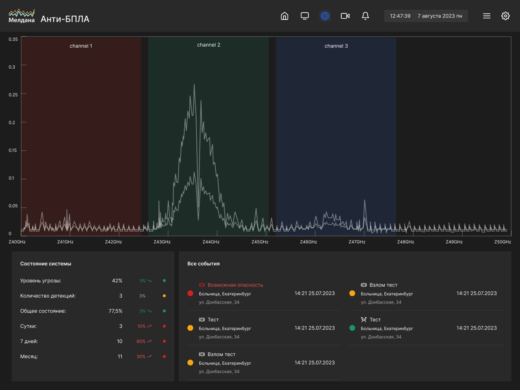Image resolution: width=520 pixels, height=390 pixels.
Task: Click the monitor display icon
Action: click(x=305, y=16)
